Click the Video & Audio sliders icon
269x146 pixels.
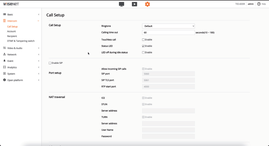pos(4,48)
